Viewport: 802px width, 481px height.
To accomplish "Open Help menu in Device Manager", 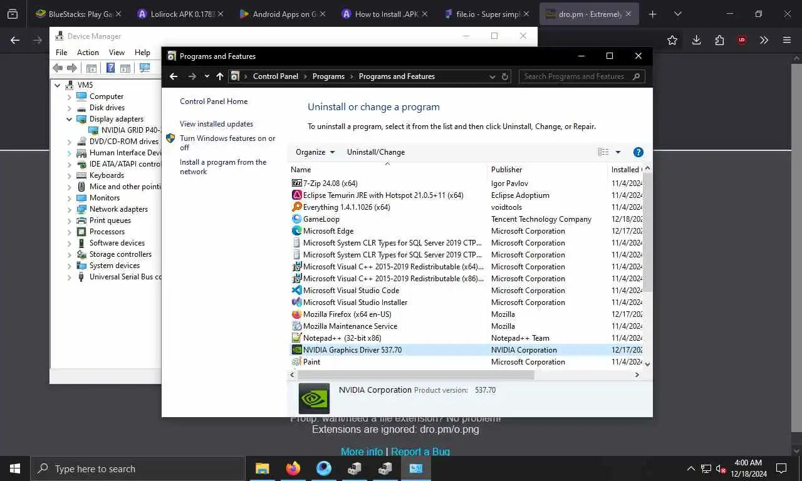I will [142, 53].
